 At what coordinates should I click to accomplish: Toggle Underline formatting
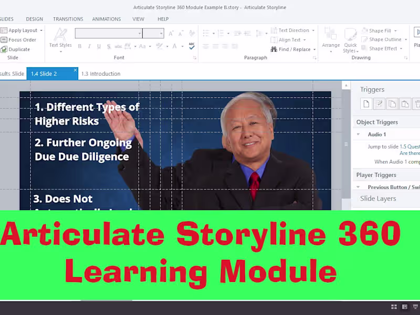click(99, 46)
